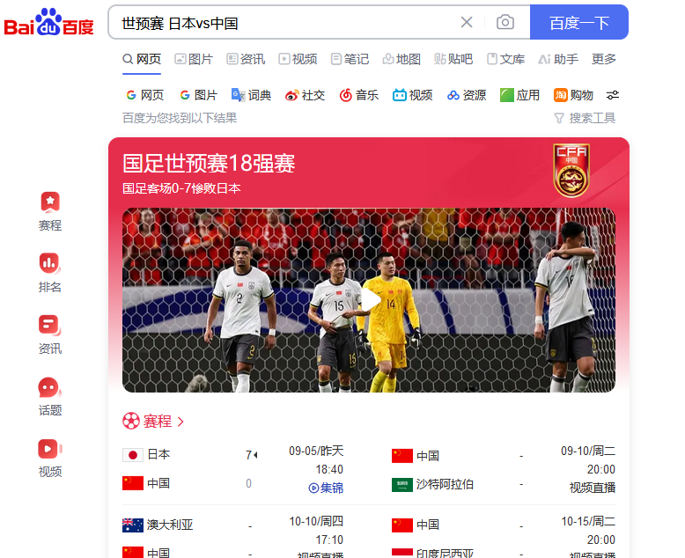
Task: Open the 集锦 highlights link
Action: [326, 488]
